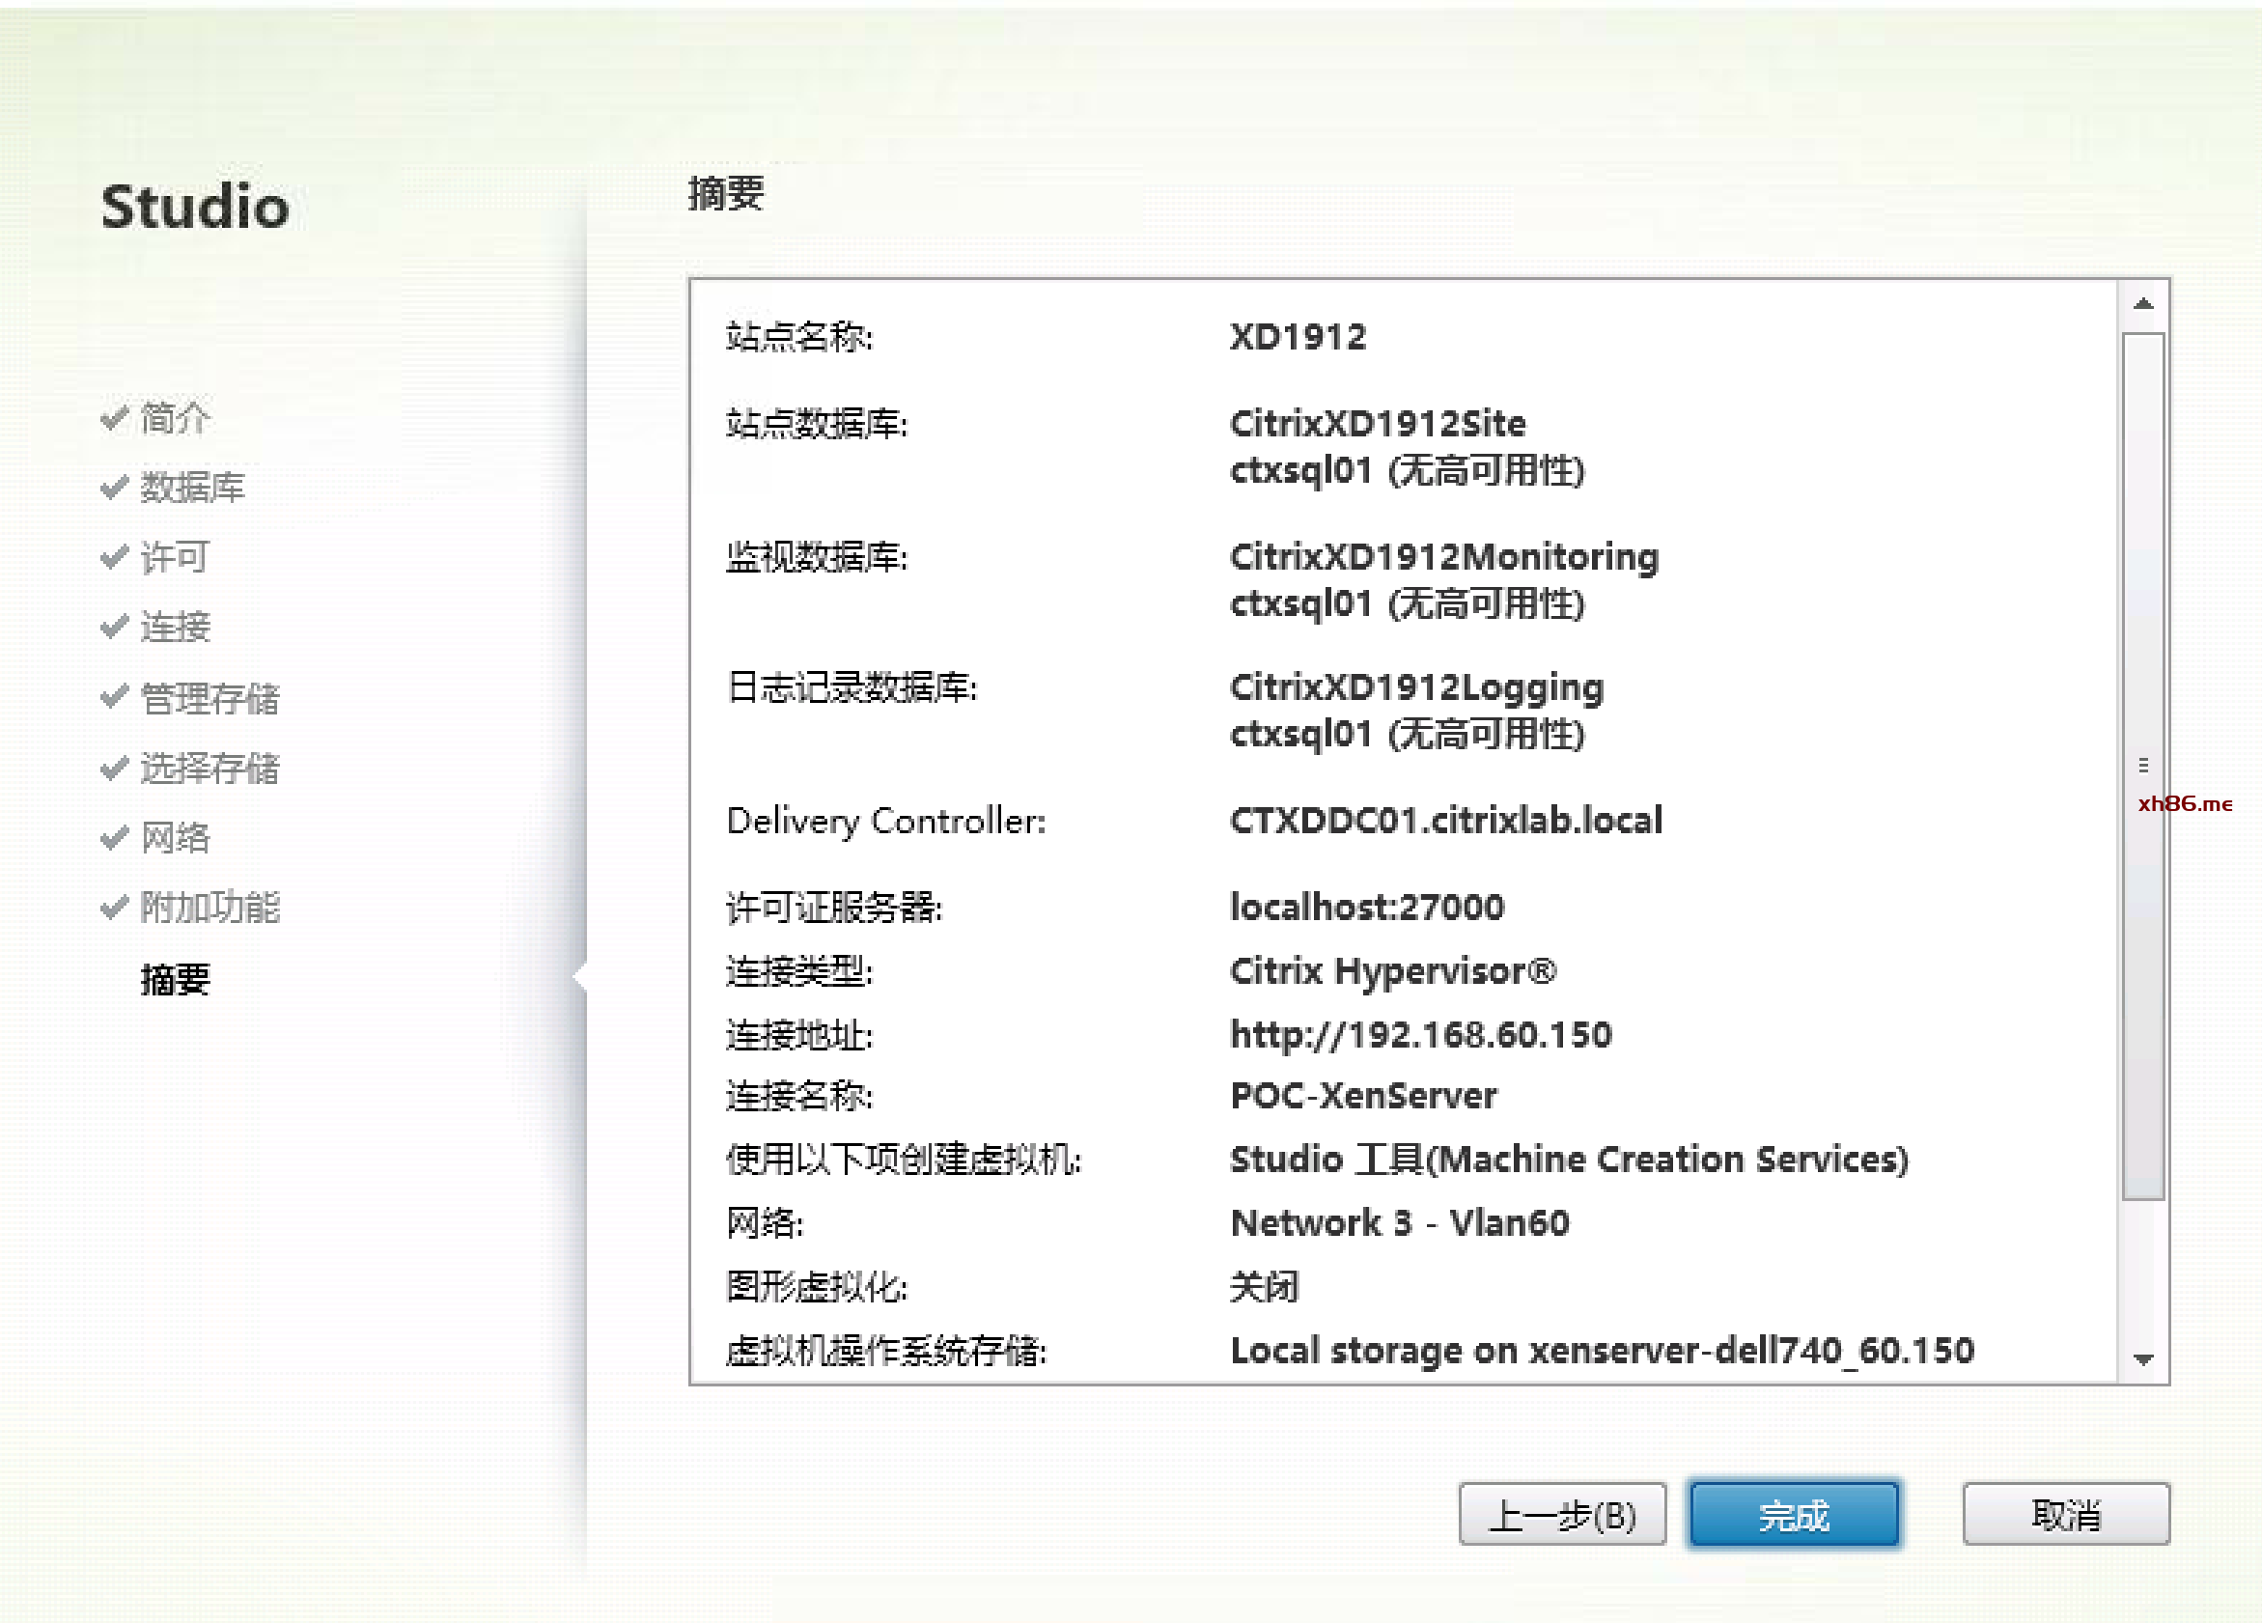The width and height of the screenshot is (2262, 1623).
Task: Open the 简介 wizard step
Action: 175,418
